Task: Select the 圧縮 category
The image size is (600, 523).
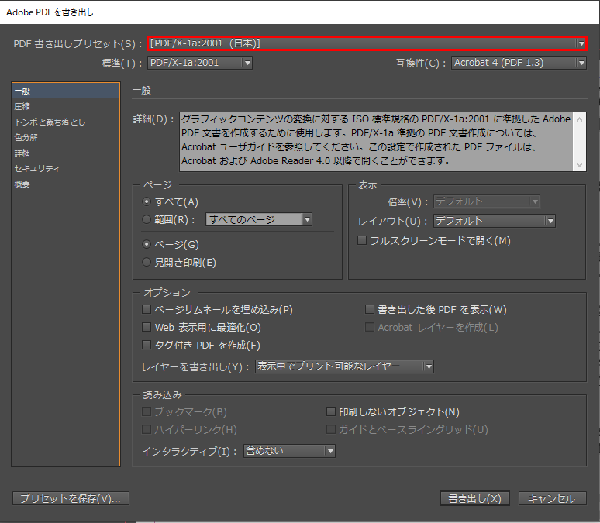Action: [66, 106]
